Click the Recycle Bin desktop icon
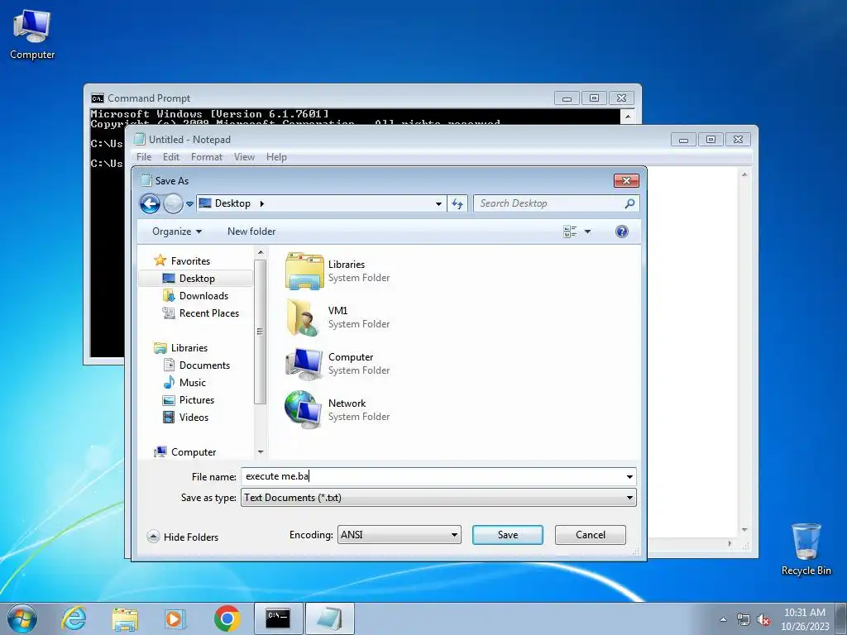The image size is (847, 635). coord(806,549)
